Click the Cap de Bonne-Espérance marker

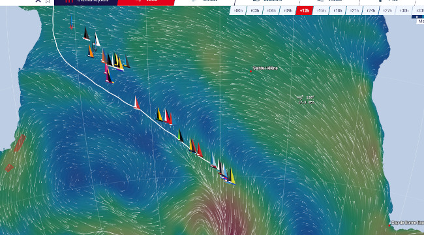click(389, 225)
